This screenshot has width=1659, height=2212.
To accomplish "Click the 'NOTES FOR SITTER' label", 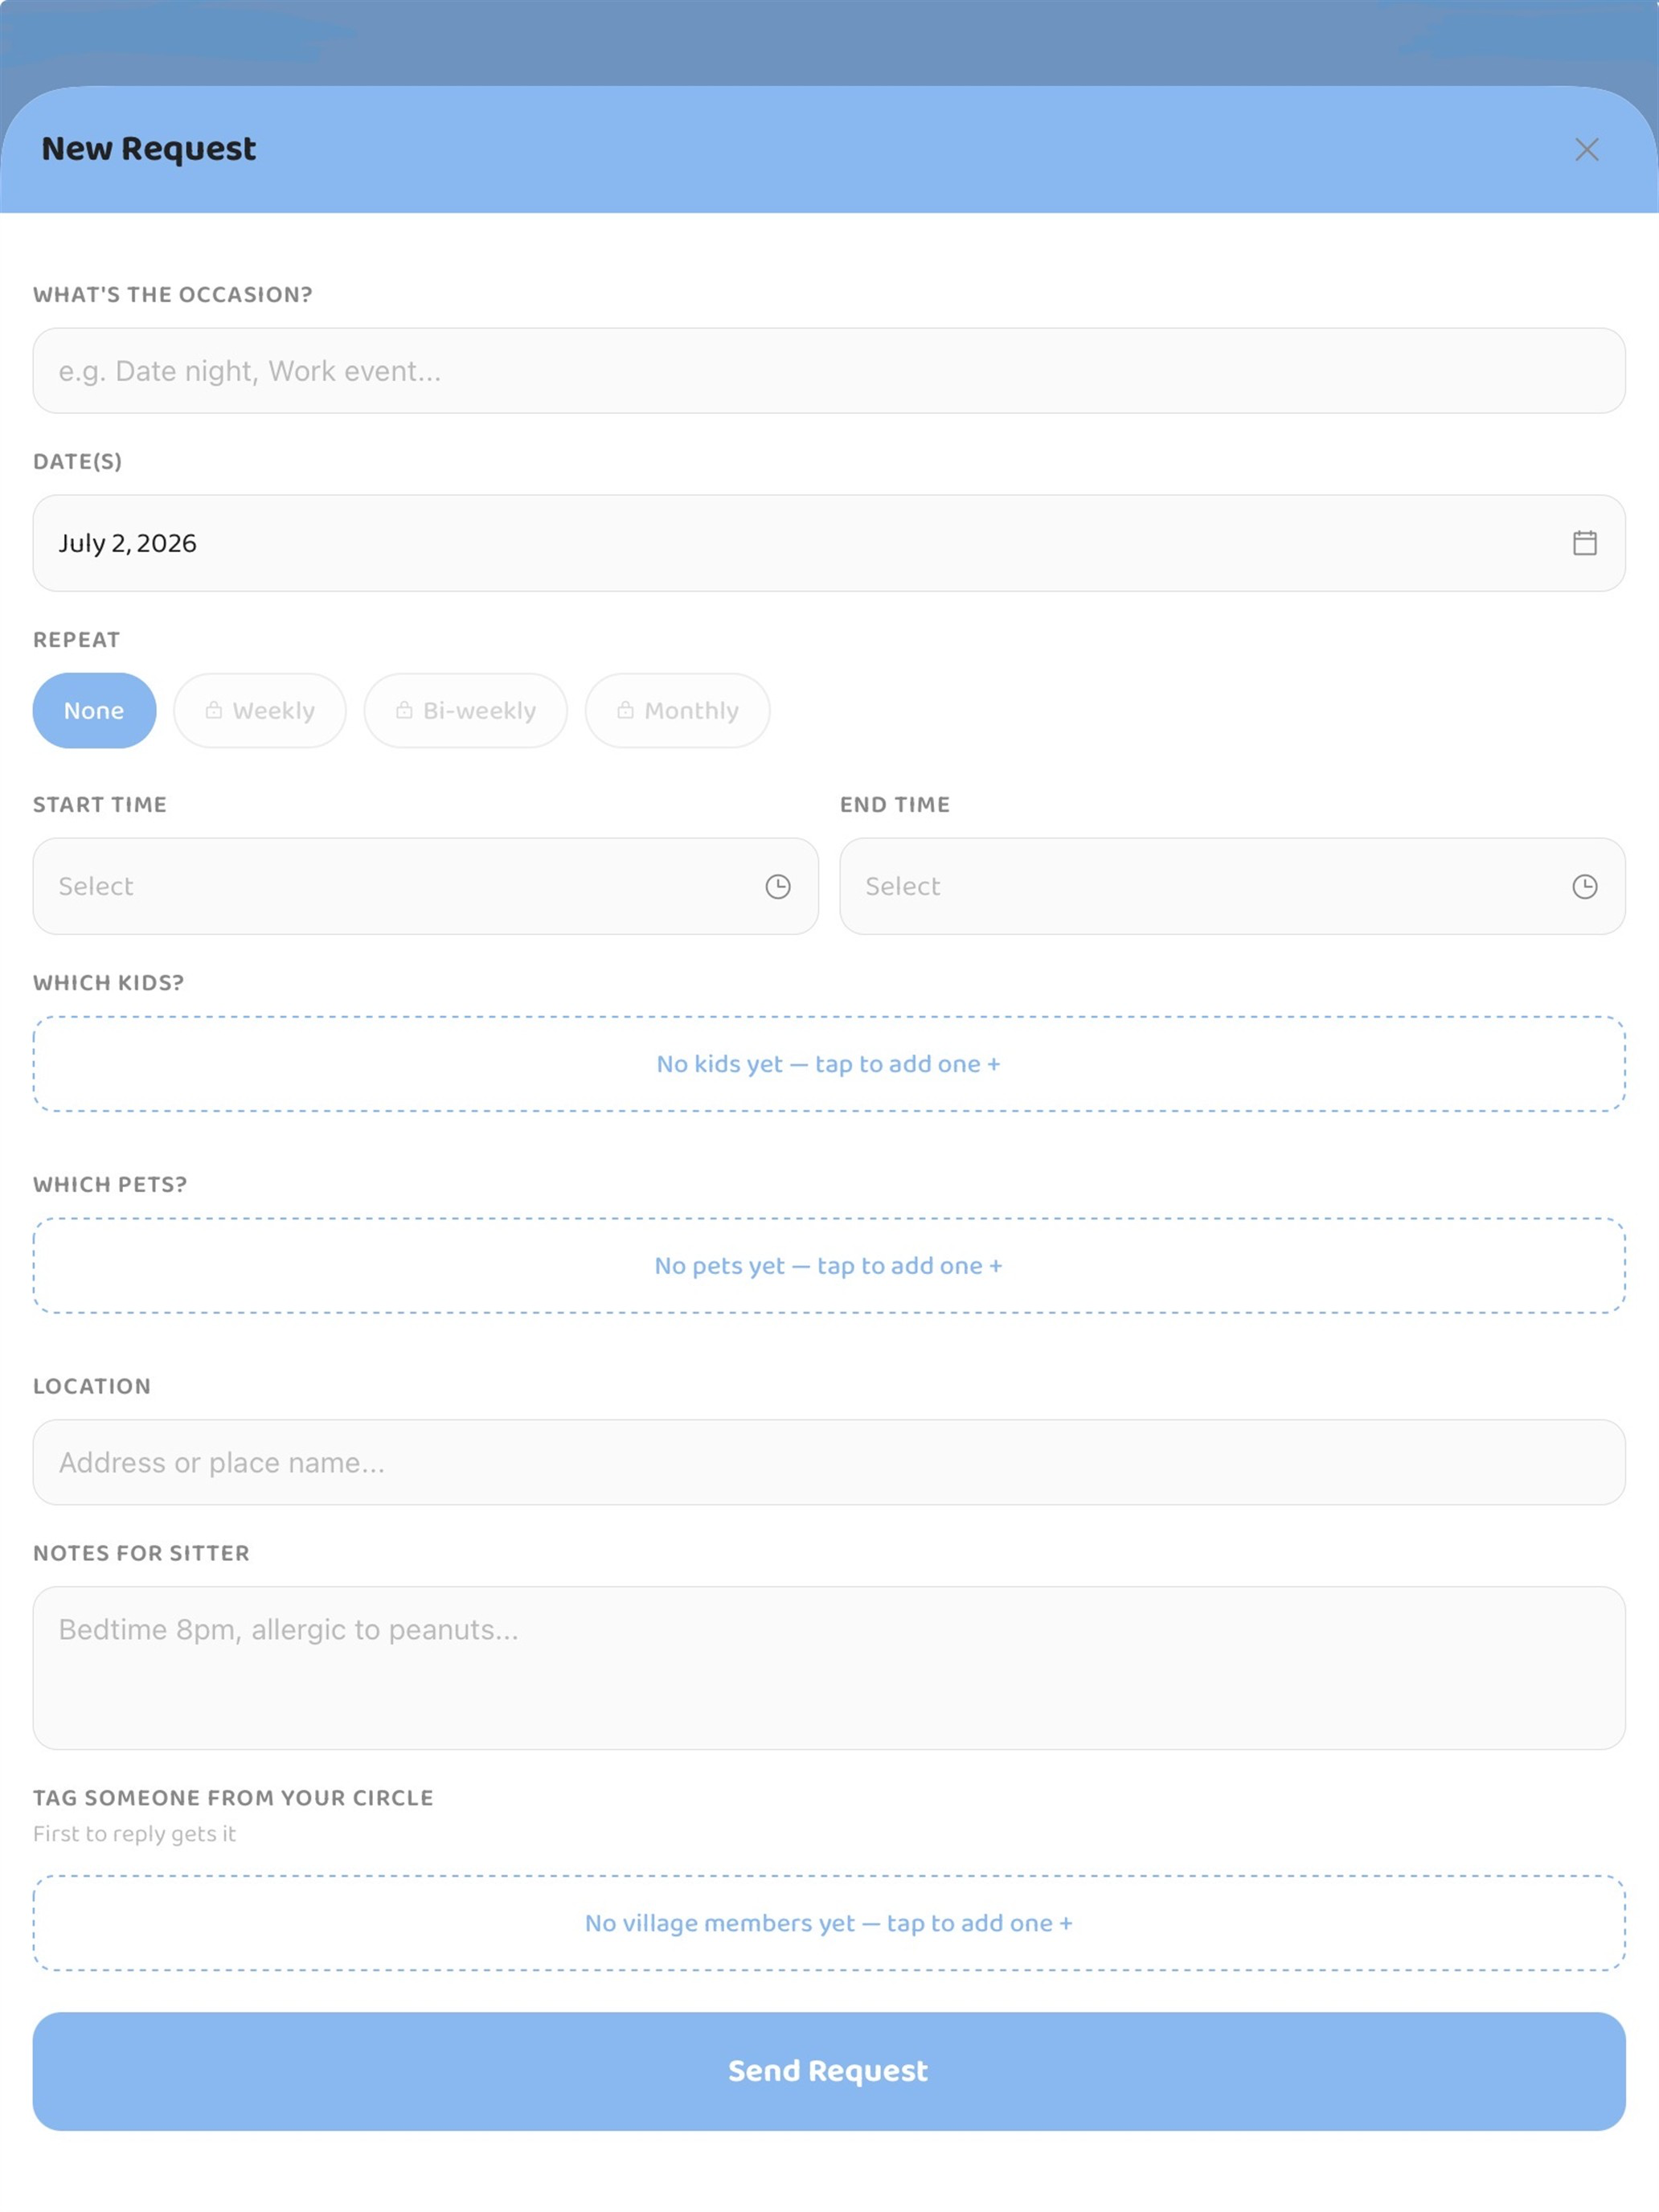I will pyautogui.click(x=141, y=1553).
